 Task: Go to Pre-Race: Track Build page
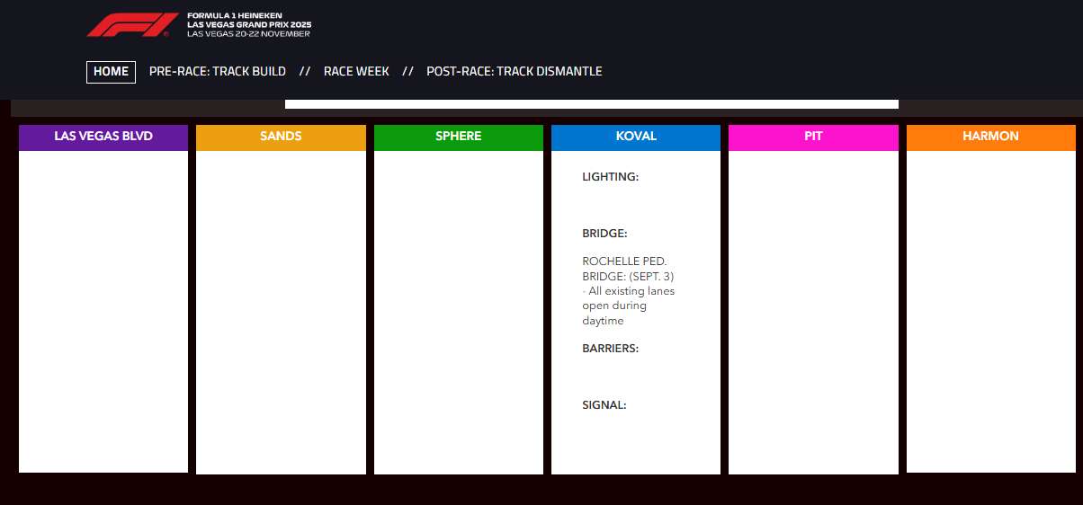[x=218, y=72]
